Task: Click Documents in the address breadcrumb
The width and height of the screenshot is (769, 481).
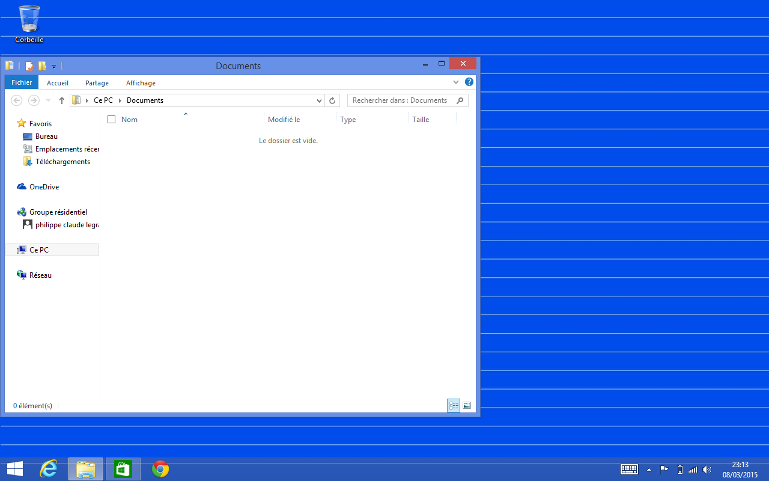Action: click(x=145, y=100)
